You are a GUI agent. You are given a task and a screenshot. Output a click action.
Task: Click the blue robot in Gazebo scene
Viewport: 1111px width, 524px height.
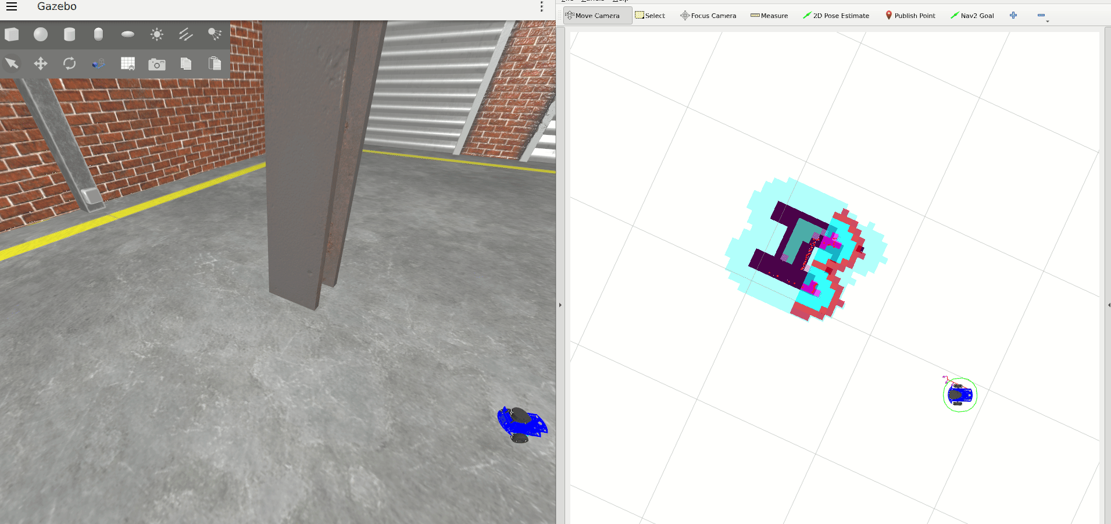(521, 424)
